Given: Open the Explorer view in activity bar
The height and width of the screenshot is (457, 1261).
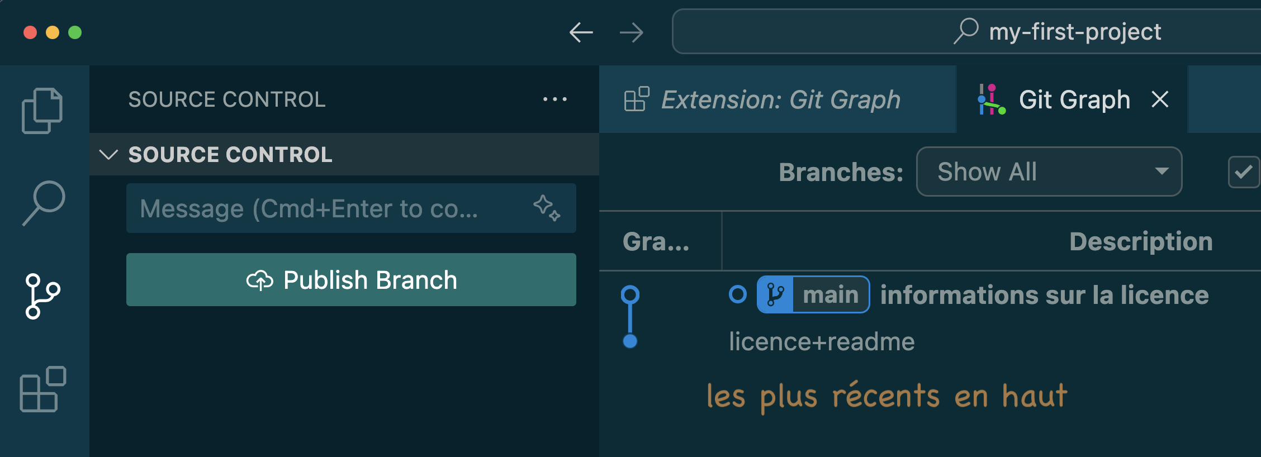Looking at the screenshot, I should (42, 111).
